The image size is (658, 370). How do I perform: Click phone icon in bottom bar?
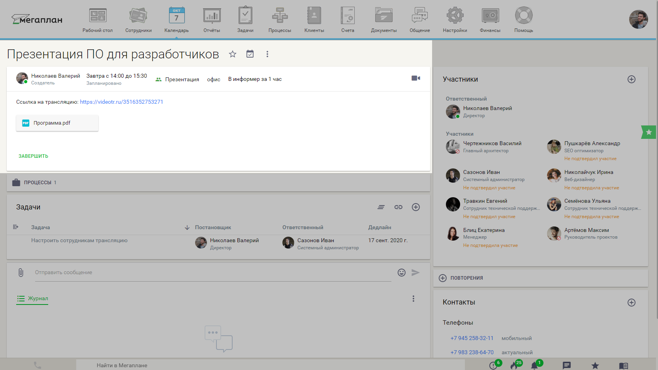(x=38, y=365)
